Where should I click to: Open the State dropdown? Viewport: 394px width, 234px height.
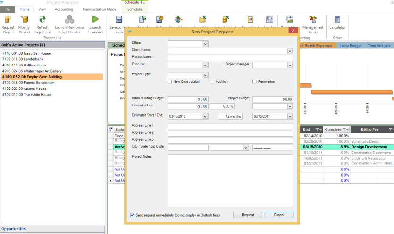click(246, 148)
